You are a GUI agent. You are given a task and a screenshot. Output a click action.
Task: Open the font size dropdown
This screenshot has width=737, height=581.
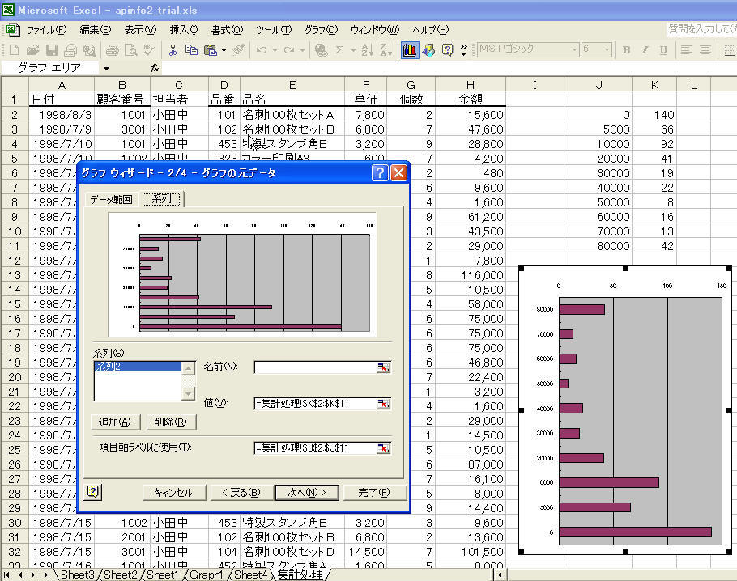pos(607,50)
